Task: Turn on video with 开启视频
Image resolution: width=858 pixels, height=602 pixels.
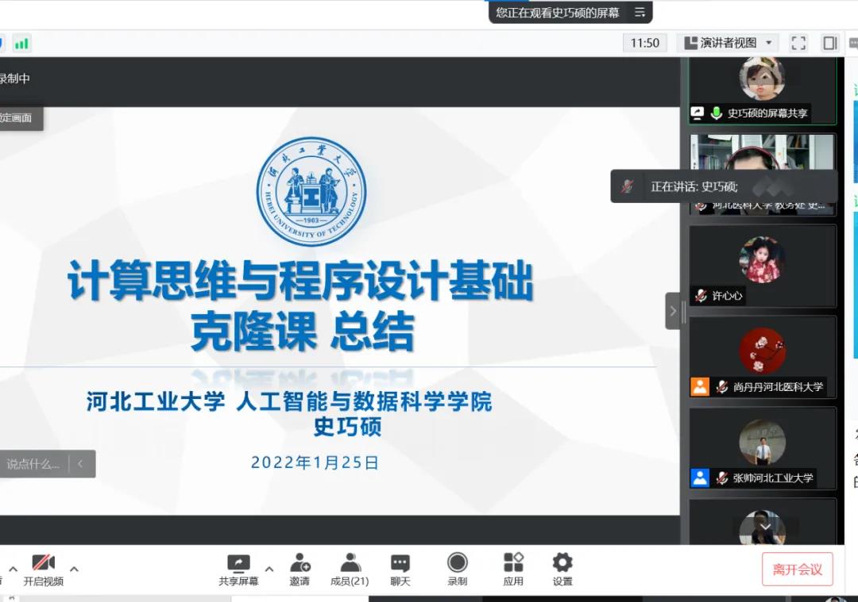Action: pos(43,564)
